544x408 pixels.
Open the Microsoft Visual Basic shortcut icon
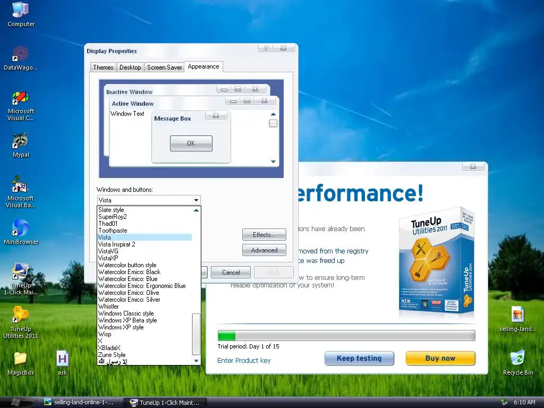point(21,191)
